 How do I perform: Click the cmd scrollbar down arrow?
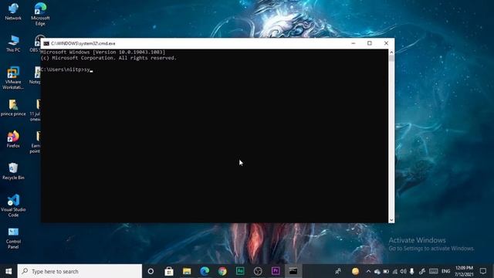pos(391,220)
